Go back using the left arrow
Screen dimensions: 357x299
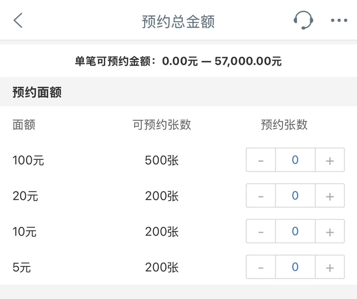pos(18,20)
